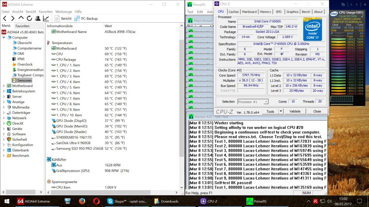Open Werkzeuge menu in AIDA64

63,12
